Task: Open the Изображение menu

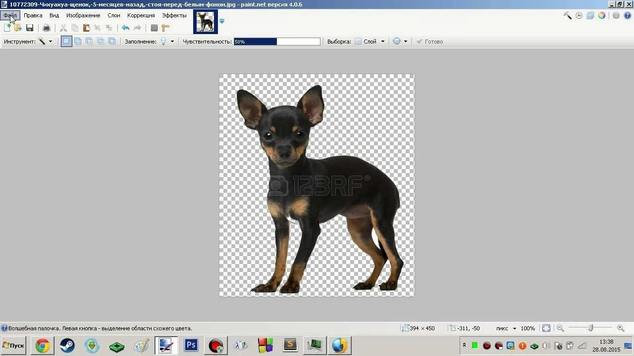Action: coord(83,15)
